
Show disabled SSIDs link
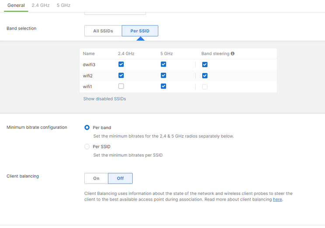(104, 99)
